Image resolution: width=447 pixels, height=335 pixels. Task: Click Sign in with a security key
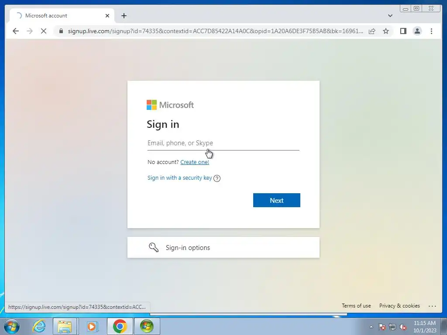179,178
